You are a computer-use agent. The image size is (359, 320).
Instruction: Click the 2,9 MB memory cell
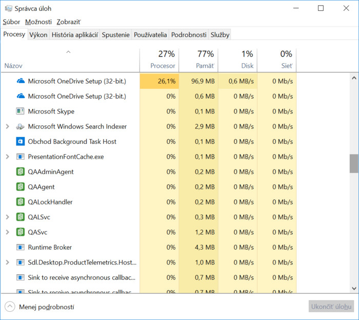pyautogui.click(x=198, y=126)
